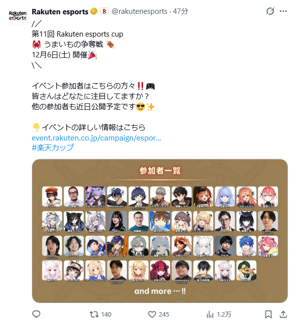Open the 参加者一覧 participants image
Image resolution: width=296 pixels, height=325 pixels.
[160, 231]
